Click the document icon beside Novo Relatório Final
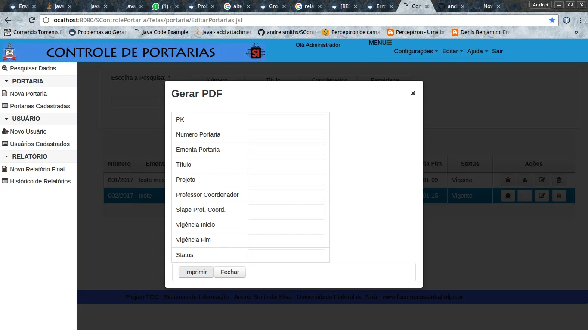588x330 pixels. (x=5, y=169)
